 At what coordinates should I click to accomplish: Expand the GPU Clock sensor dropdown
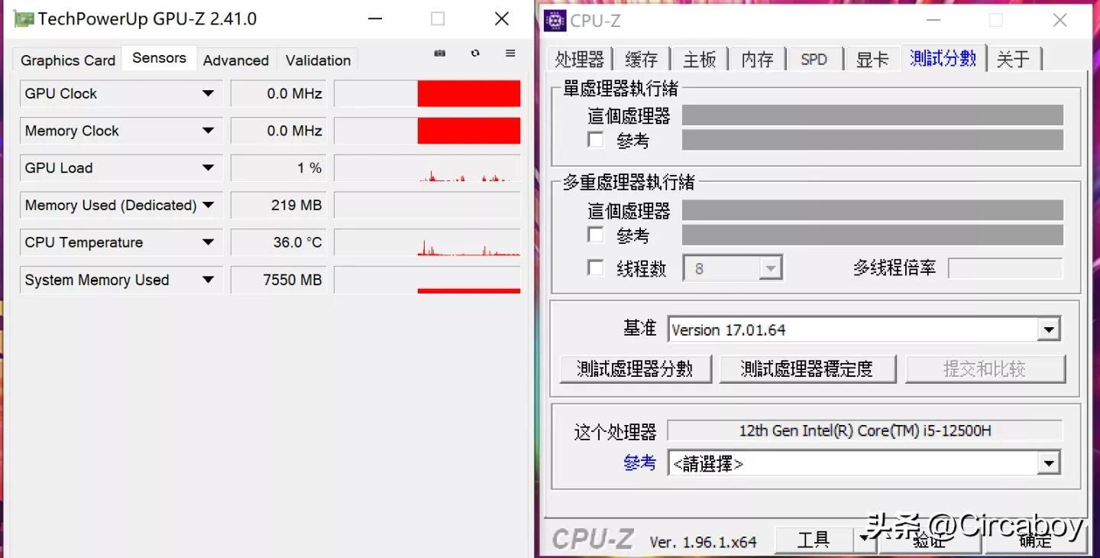pyautogui.click(x=208, y=93)
